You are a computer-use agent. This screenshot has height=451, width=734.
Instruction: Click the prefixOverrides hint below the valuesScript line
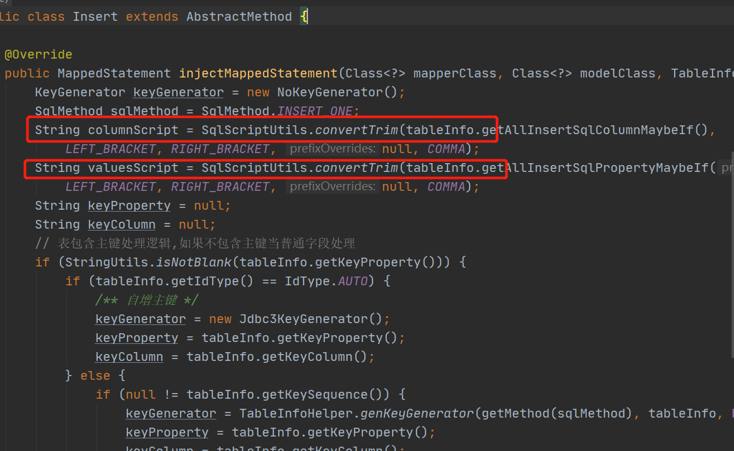[333, 187]
